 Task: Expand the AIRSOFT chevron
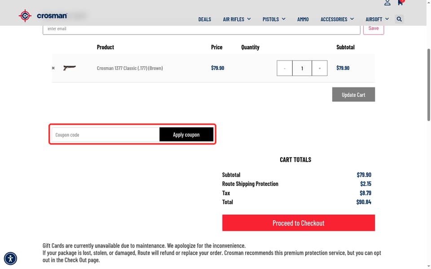[387, 19]
